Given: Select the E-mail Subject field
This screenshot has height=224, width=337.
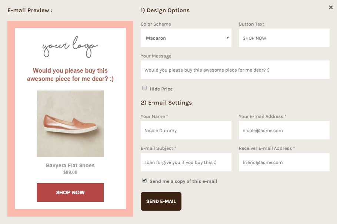Looking at the screenshot, I should pos(186,162).
